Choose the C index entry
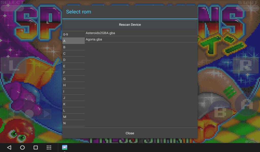Screen dimensions: 260x152 (73, 53)
